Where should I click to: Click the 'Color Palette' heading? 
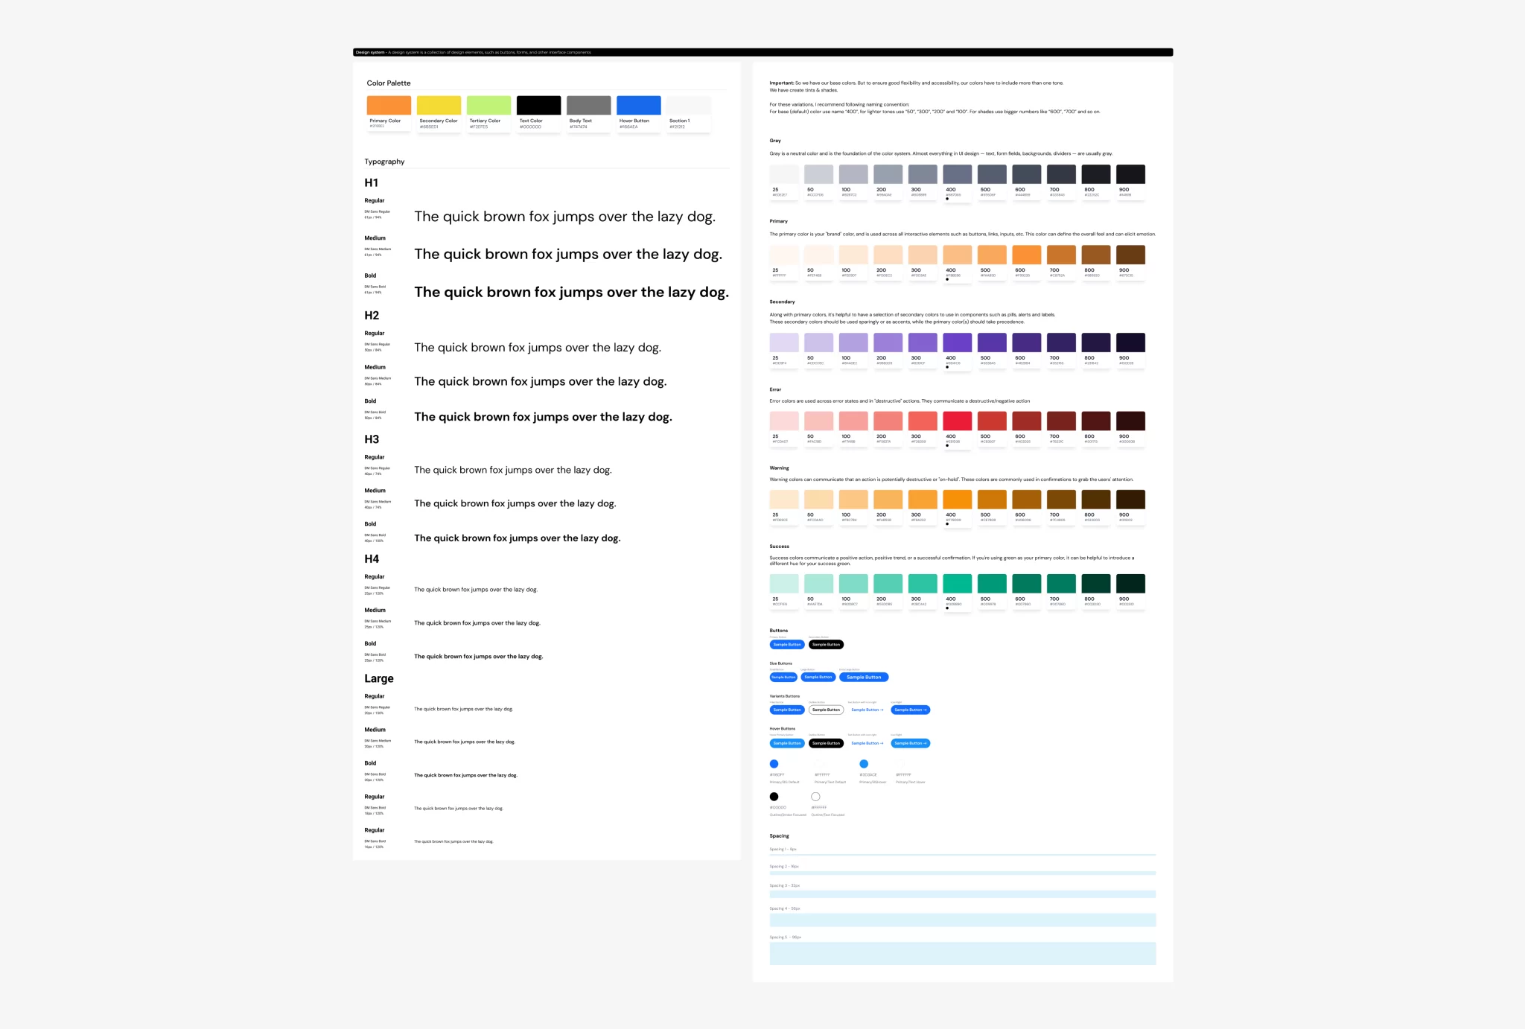389,83
